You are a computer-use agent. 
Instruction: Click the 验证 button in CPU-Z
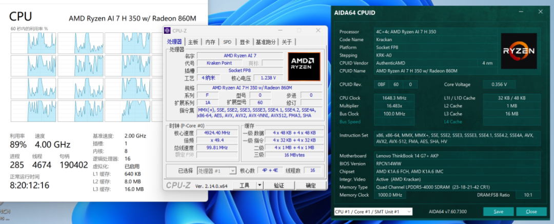click(x=279, y=186)
